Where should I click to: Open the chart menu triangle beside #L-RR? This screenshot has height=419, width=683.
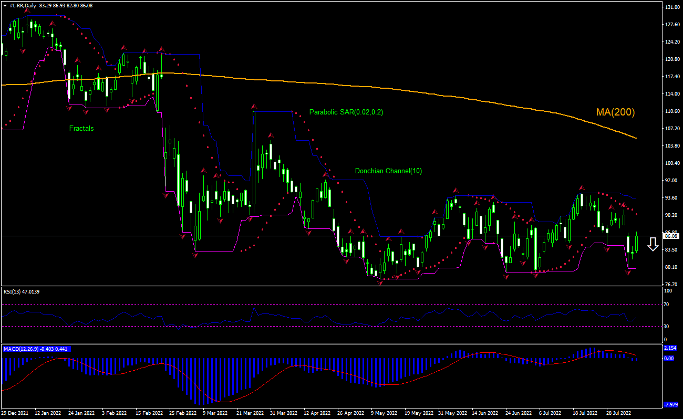[x=5, y=5]
